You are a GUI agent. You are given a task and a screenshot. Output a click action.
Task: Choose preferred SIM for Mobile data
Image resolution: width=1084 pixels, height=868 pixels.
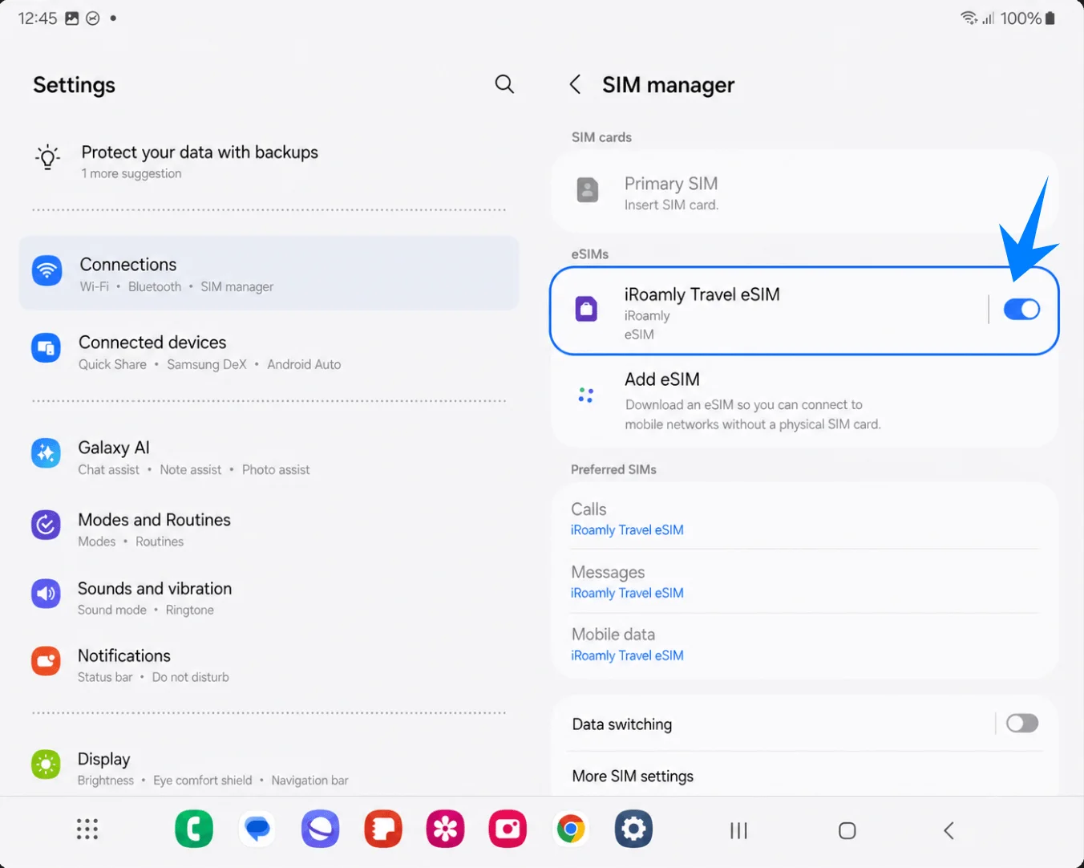point(804,644)
